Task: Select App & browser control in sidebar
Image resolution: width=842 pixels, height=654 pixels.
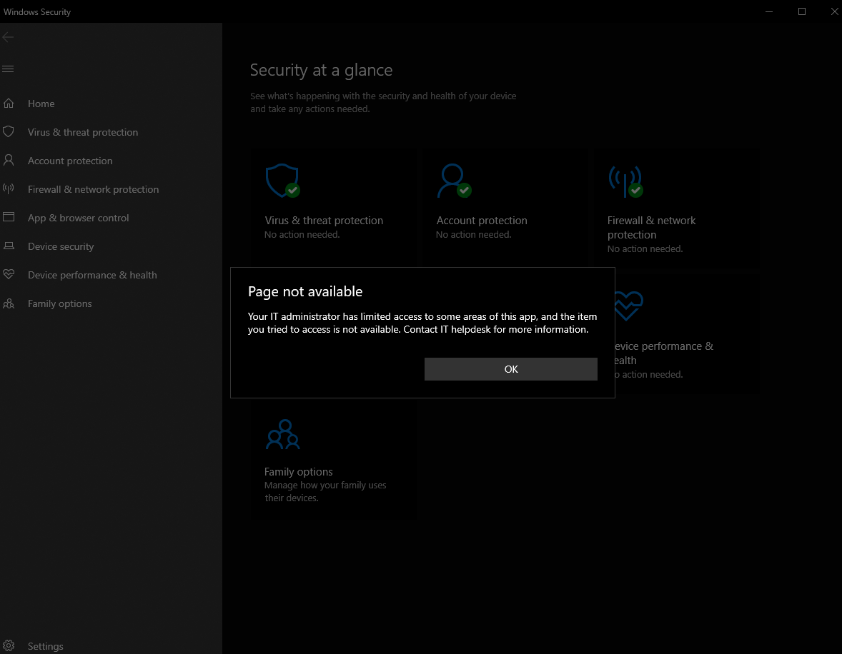Action: click(x=79, y=218)
